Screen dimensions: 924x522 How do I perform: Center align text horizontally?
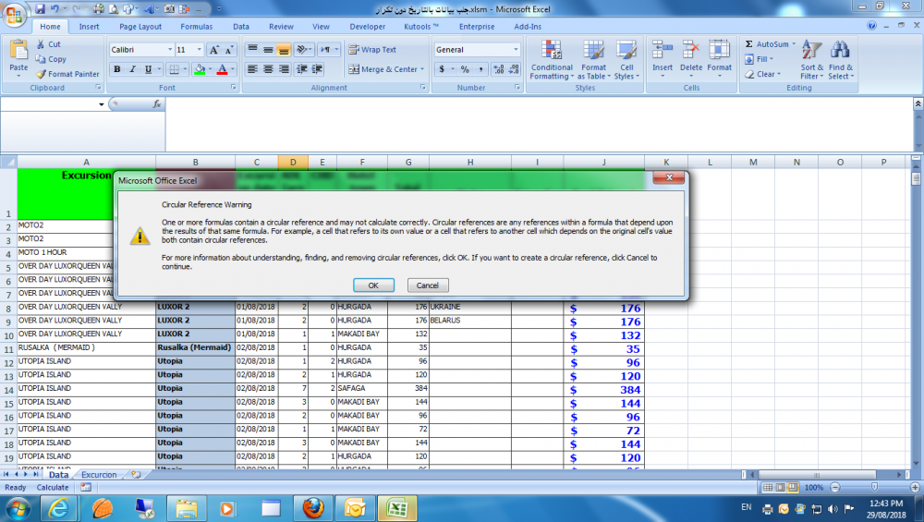coord(268,69)
